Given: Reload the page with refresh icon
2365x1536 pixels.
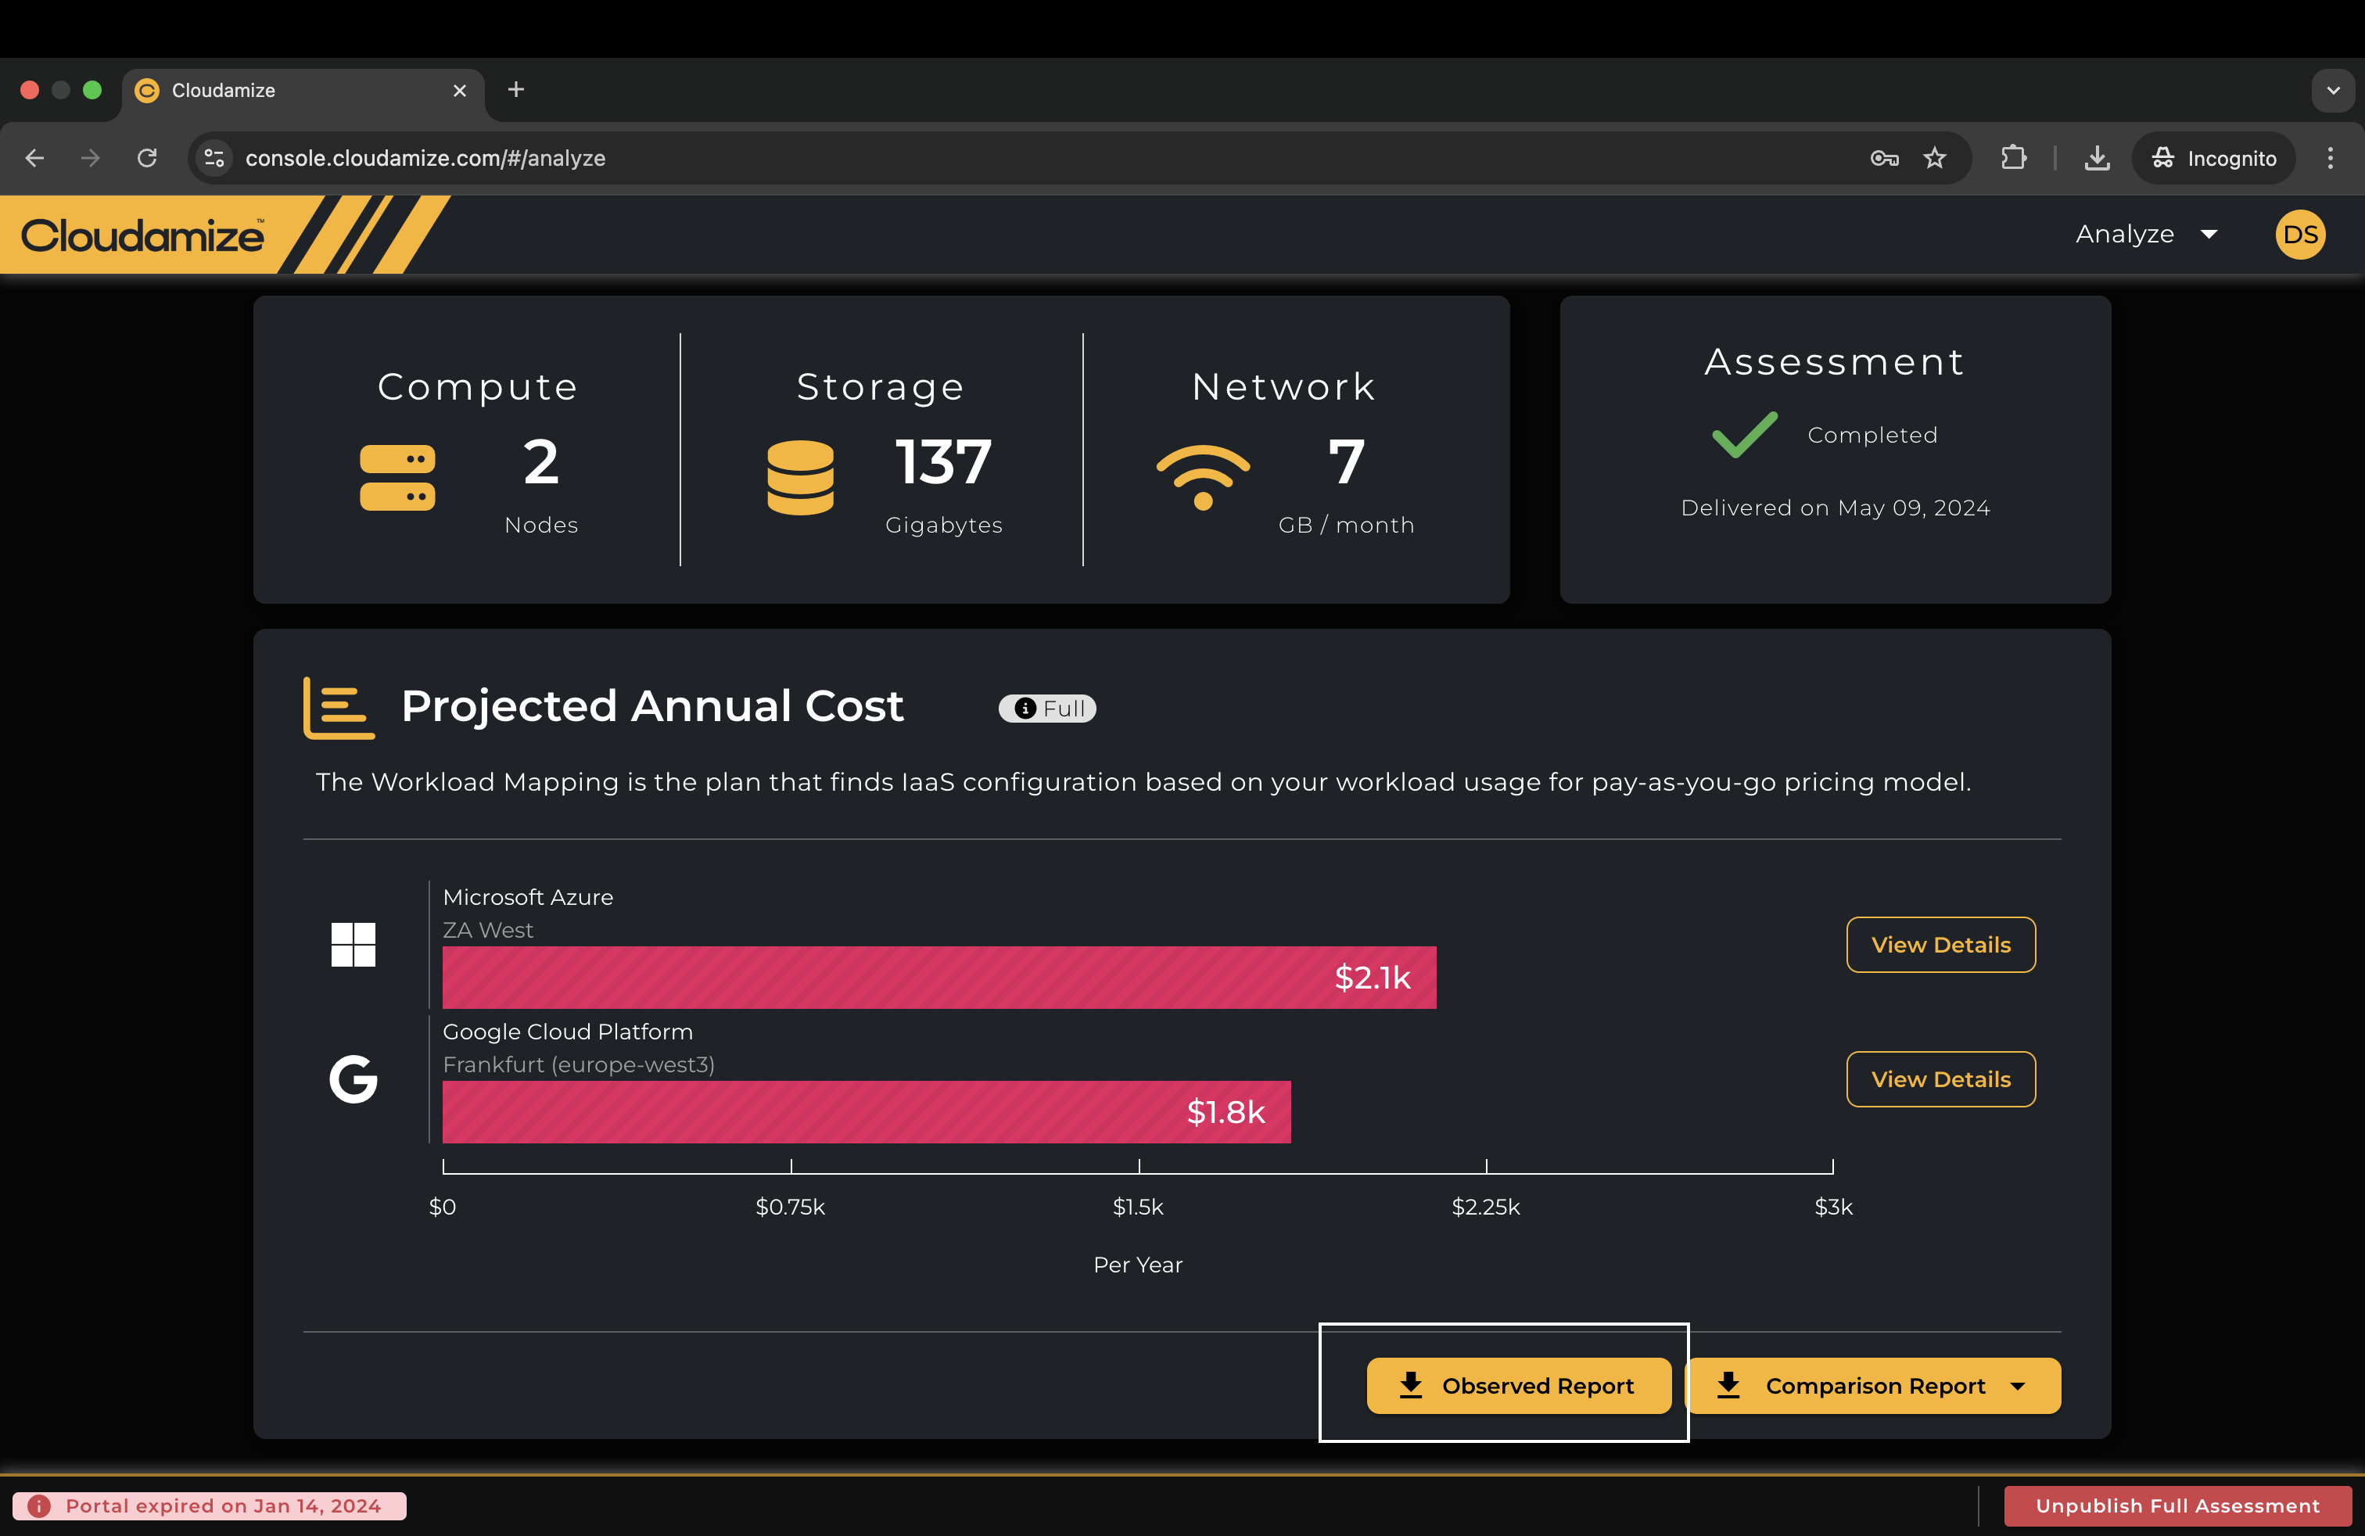Looking at the screenshot, I should 147,158.
